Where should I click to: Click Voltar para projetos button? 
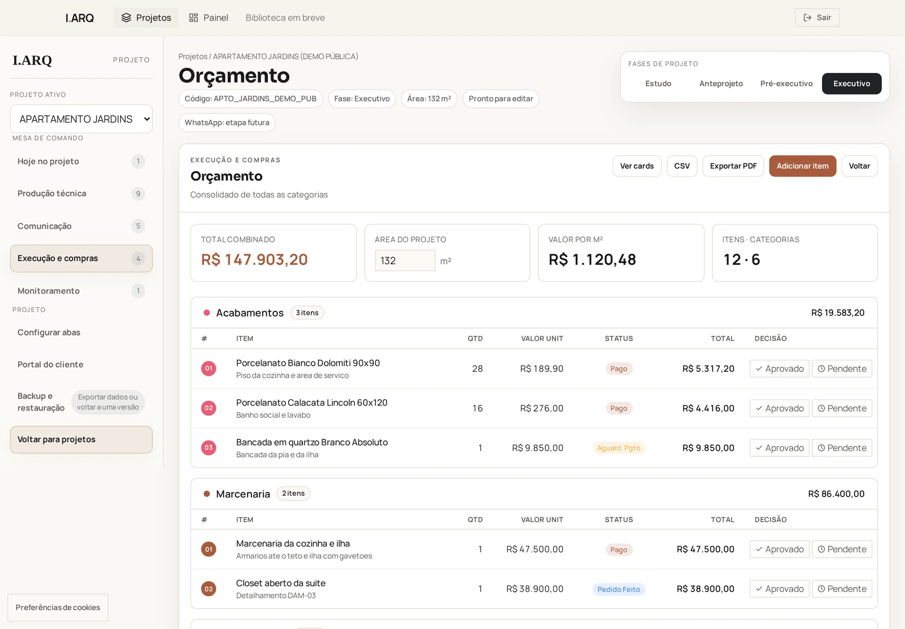coord(81,439)
